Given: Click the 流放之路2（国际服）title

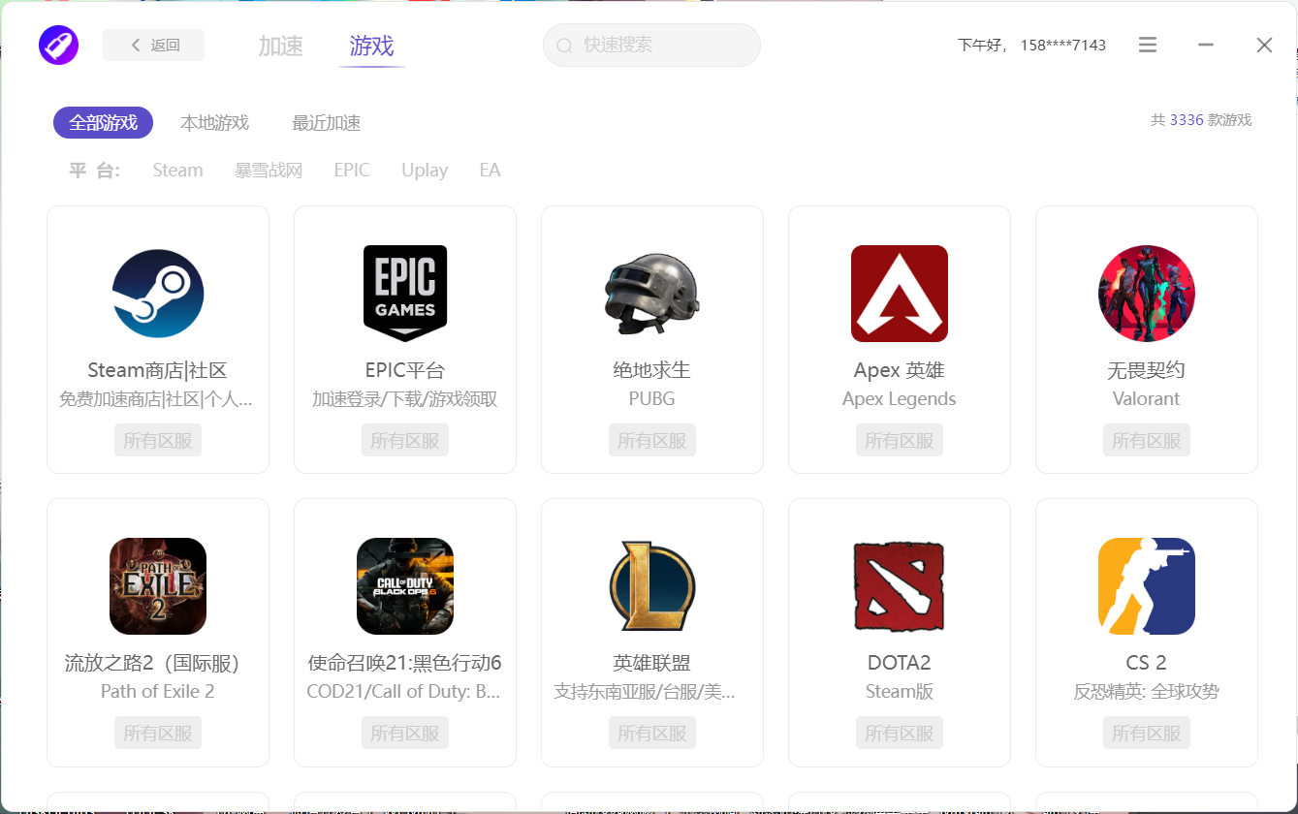Looking at the screenshot, I should tap(152, 663).
